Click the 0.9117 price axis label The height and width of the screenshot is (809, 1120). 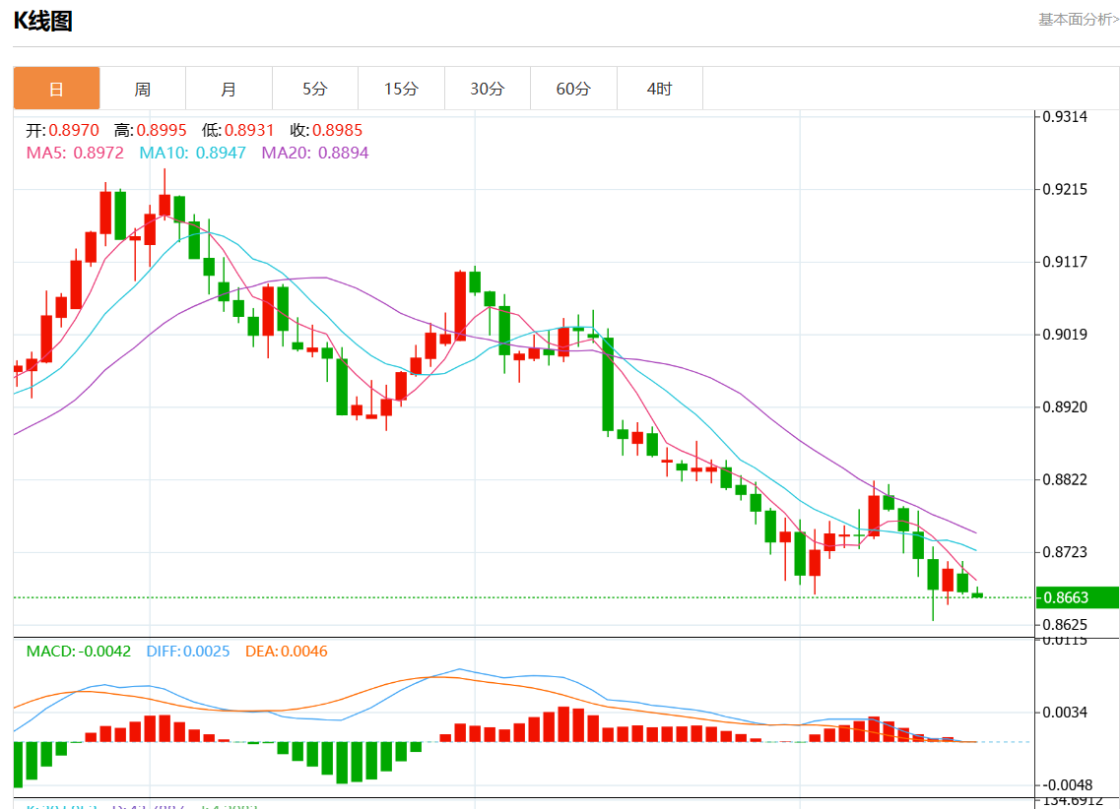pyautogui.click(x=1065, y=262)
